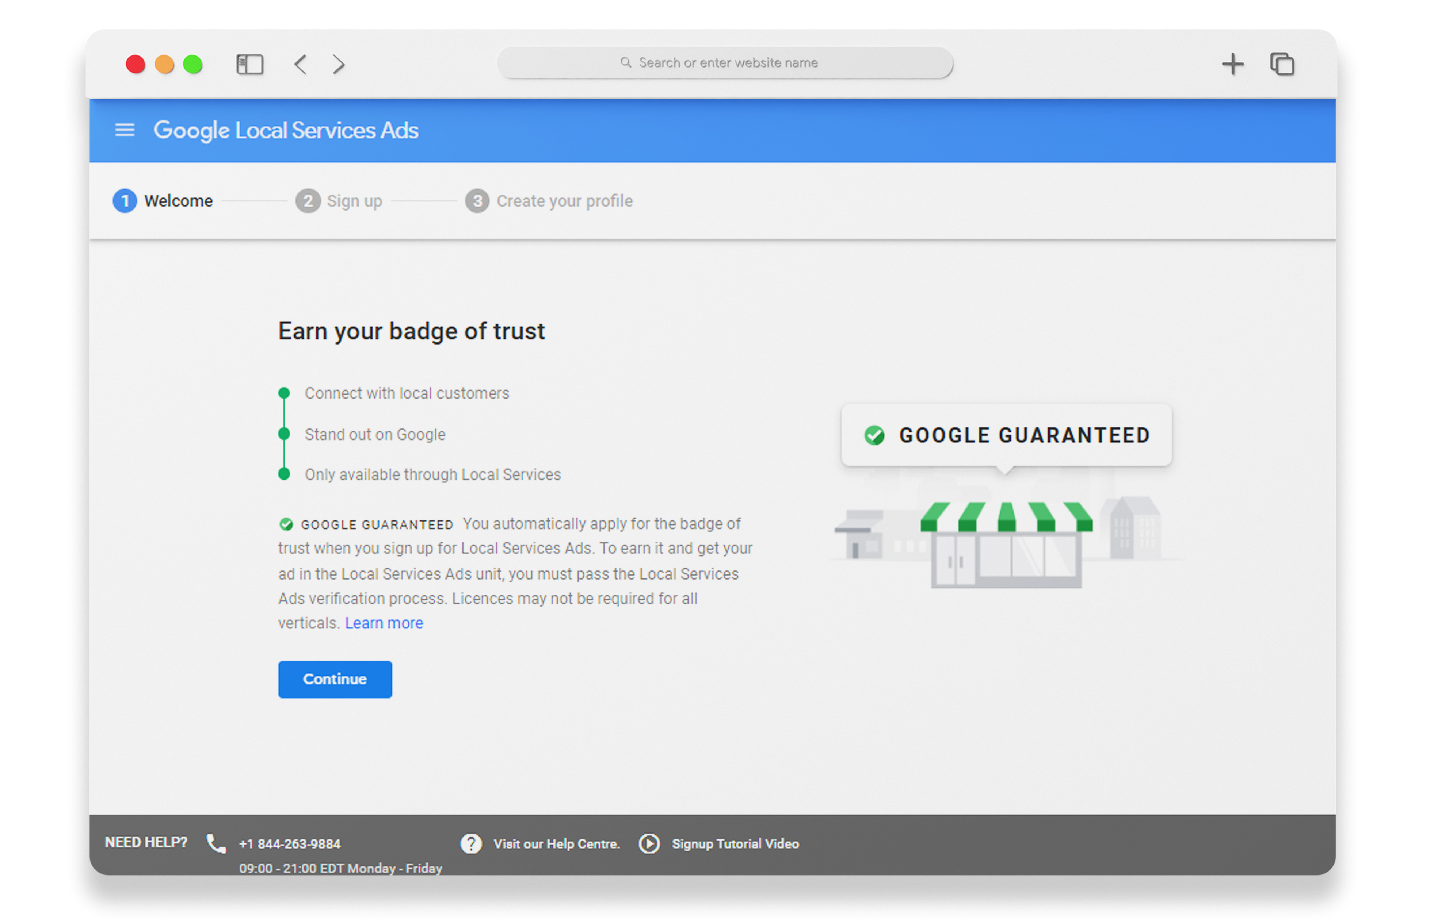Open the Learn more link
Screen dimensions: 1434x923
384,623
